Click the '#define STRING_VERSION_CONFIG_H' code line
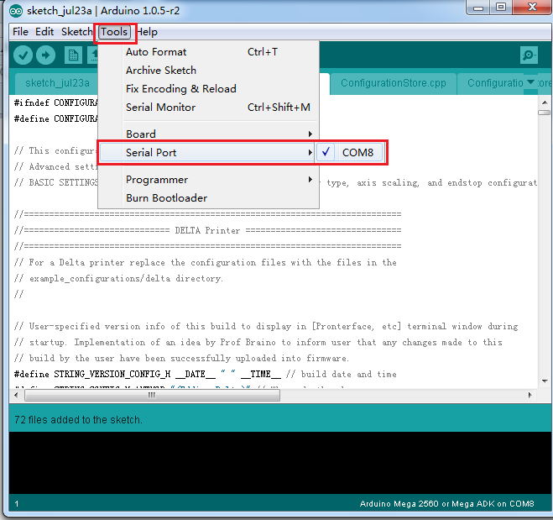This screenshot has width=553, height=520. click(206, 374)
